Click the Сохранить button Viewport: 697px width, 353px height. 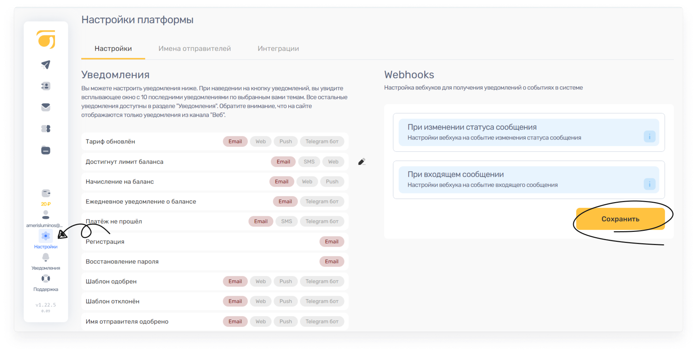[620, 219]
